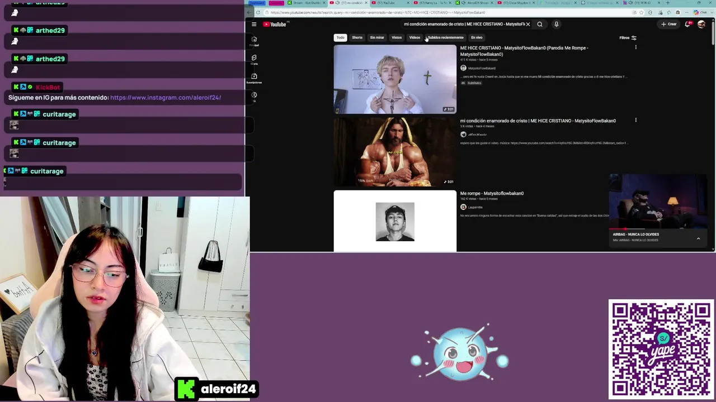Screen dimensions: 716x402
Task: Open the options menu for first result
Action: [635, 47]
